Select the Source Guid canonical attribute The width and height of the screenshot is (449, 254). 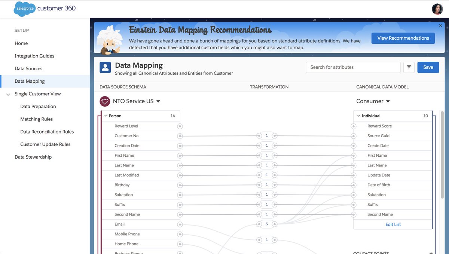[x=393, y=136]
